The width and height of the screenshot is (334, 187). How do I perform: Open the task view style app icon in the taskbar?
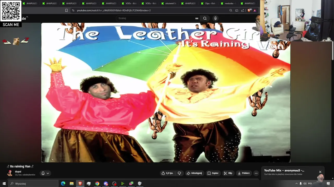tap(89, 184)
